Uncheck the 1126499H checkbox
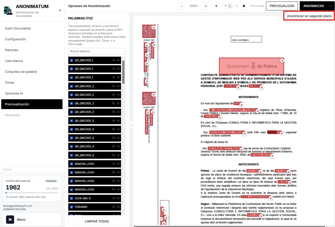The image size is (335, 227). (x=71, y=207)
